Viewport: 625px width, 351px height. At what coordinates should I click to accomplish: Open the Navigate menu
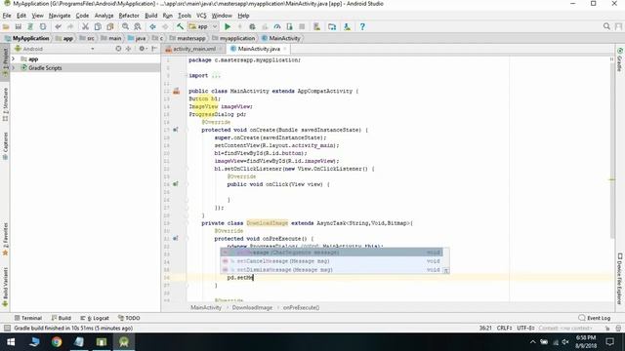point(60,16)
